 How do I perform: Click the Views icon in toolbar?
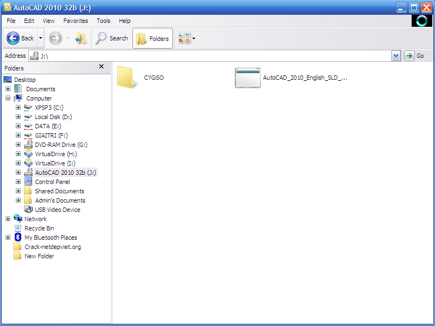tap(184, 38)
